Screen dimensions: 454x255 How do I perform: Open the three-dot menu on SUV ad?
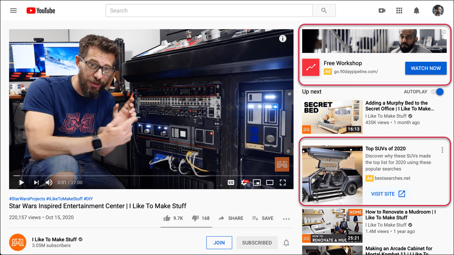click(x=442, y=150)
